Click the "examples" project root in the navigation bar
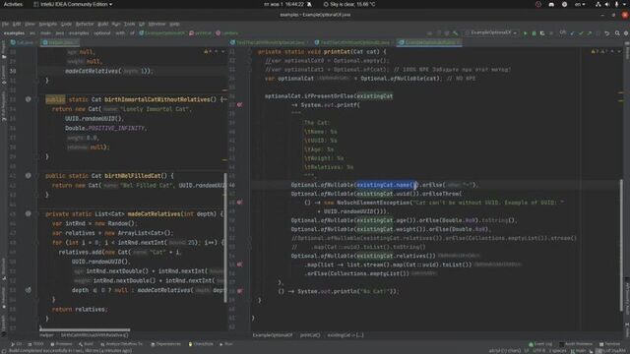The height and width of the screenshot is (354, 630). (x=14, y=33)
